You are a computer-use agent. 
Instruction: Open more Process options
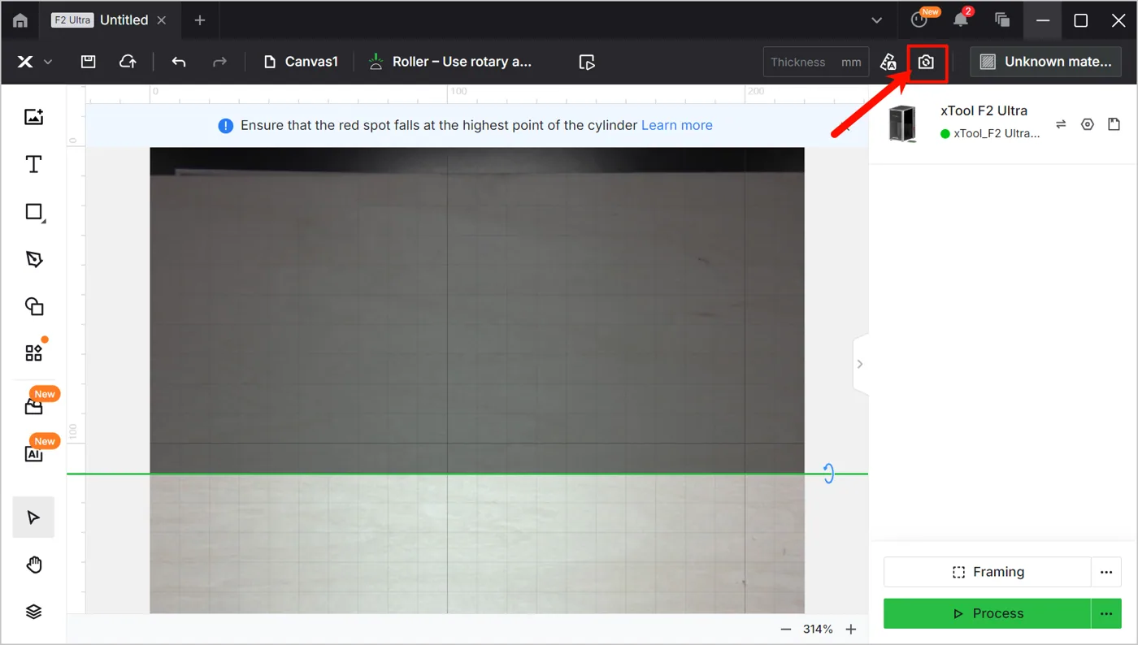[1106, 613]
